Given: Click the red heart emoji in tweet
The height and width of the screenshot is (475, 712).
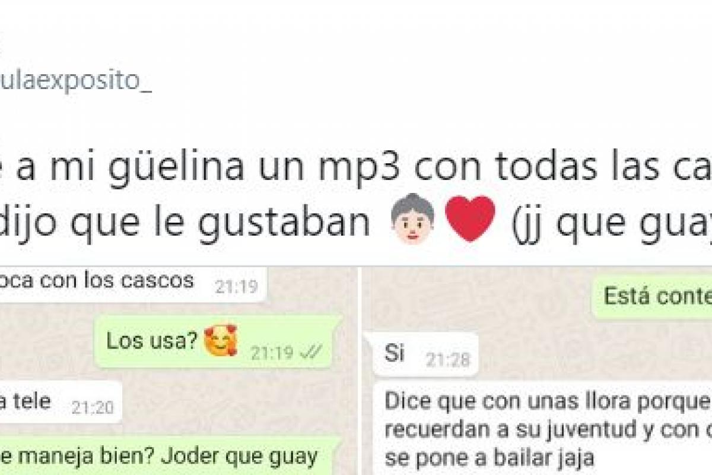Looking at the screenshot, I should (x=470, y=219).
